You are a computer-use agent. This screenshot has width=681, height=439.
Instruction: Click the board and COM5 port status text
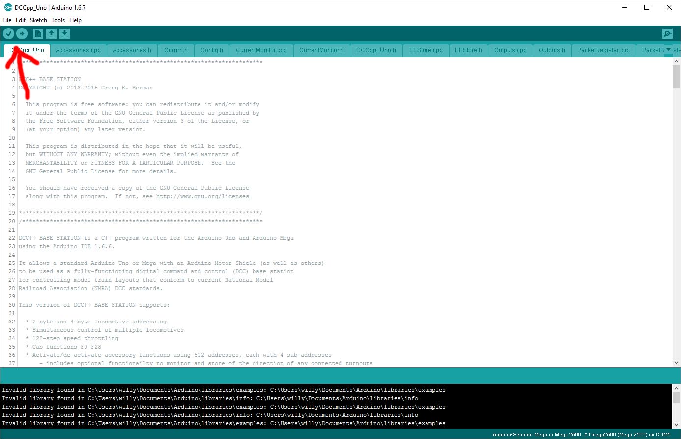click(581, 435)
